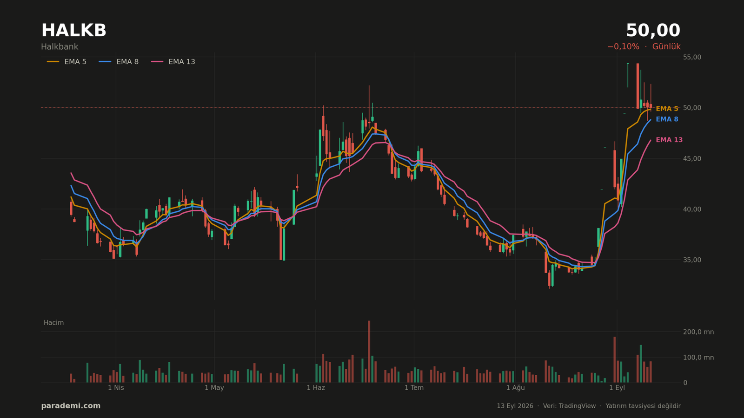Image resolution: width=744 pixels, height=418 pixels.
Task: Click the 50,00 current price value
Action: pyautogui.click(x=653, y=31)
